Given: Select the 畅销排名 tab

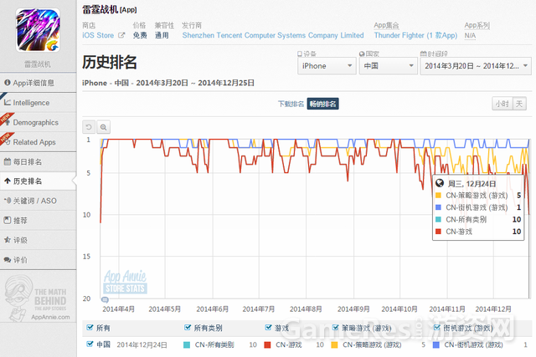Looking at the screenshot, I should pyautogui.click(x=322, y=104).
